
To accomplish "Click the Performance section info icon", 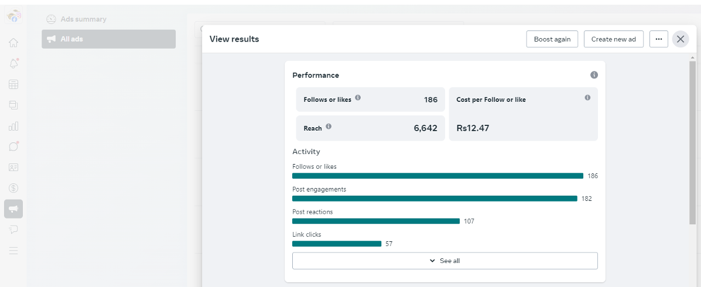I will [594, 75].
